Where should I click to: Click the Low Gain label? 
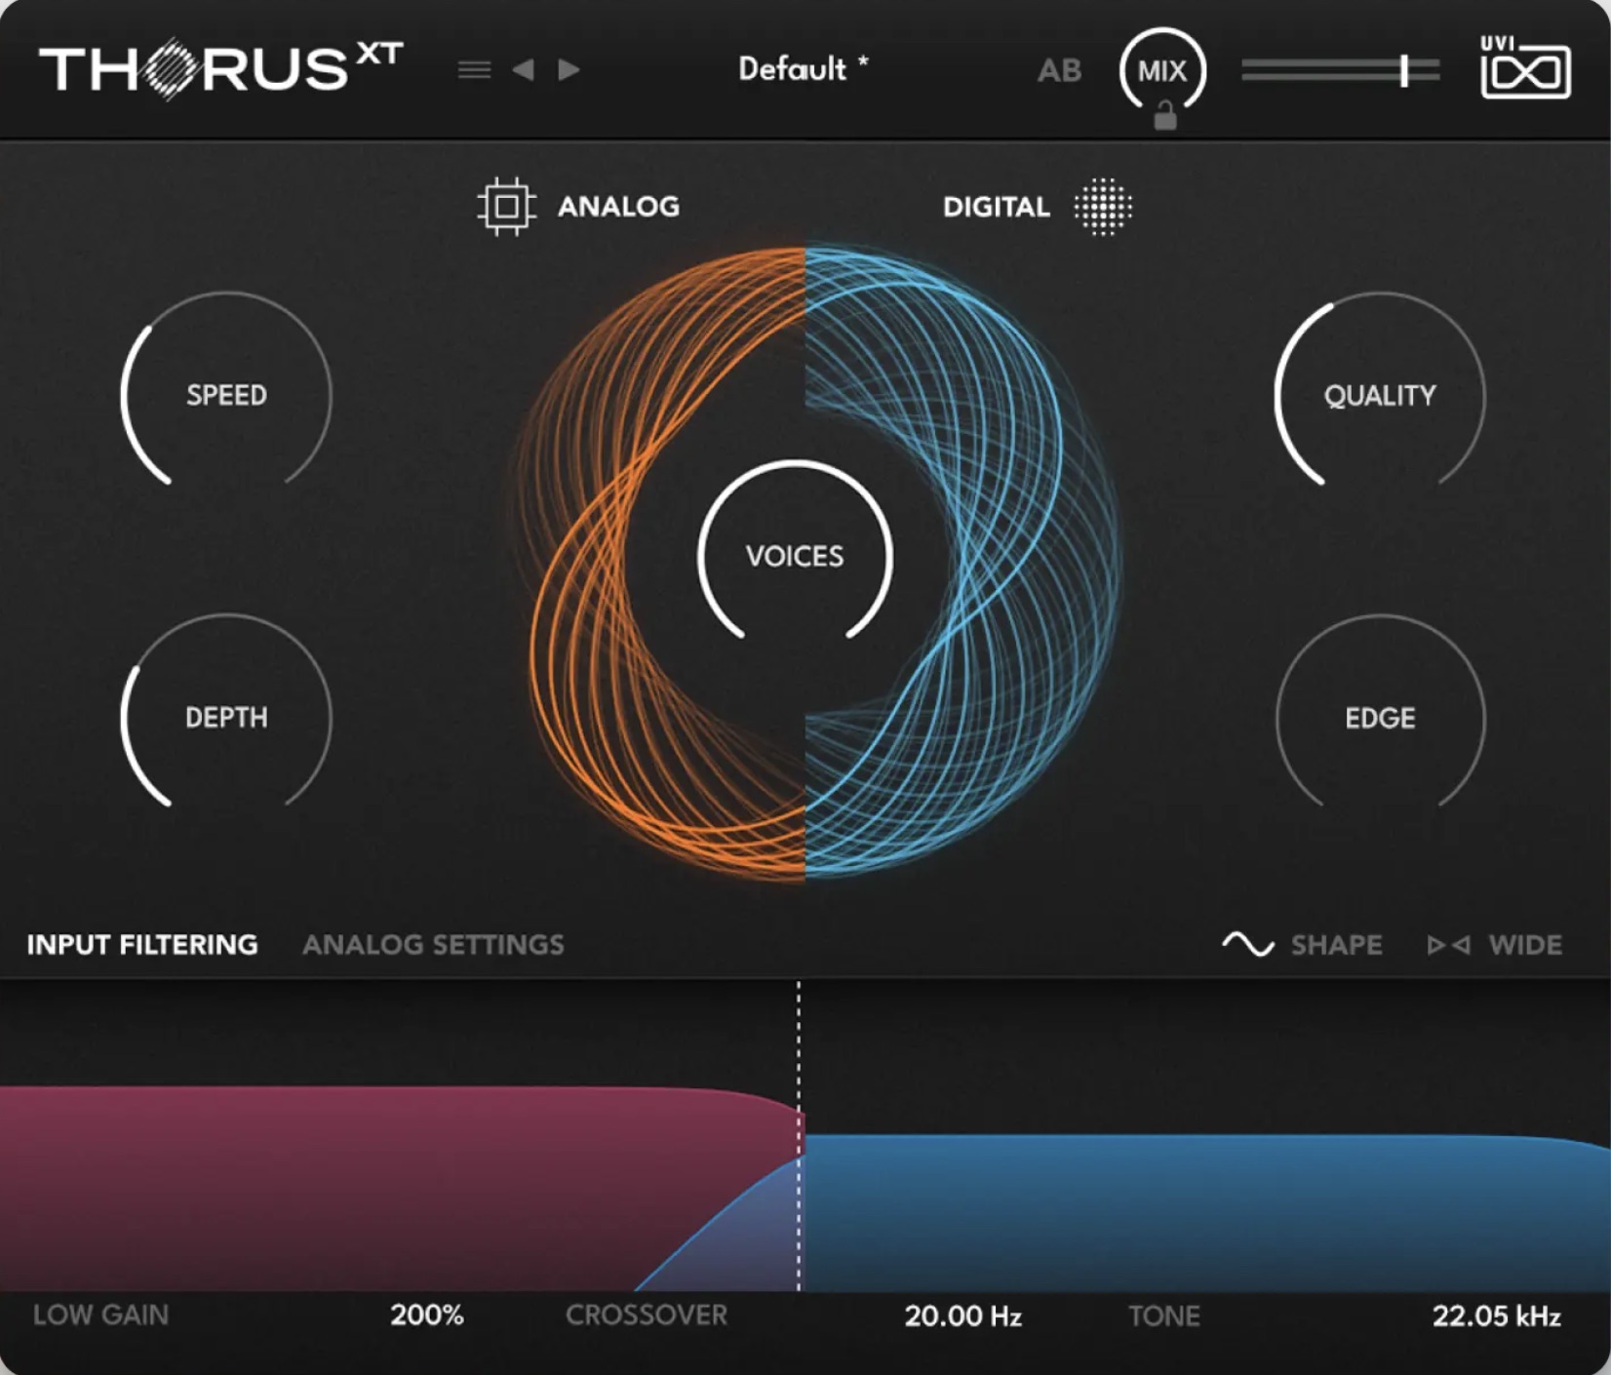[100, 1316]
